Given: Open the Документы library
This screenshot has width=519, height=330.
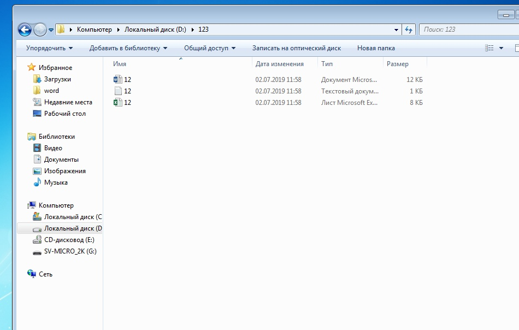Looking at the screenshot, I should click(x=61, y=160).
